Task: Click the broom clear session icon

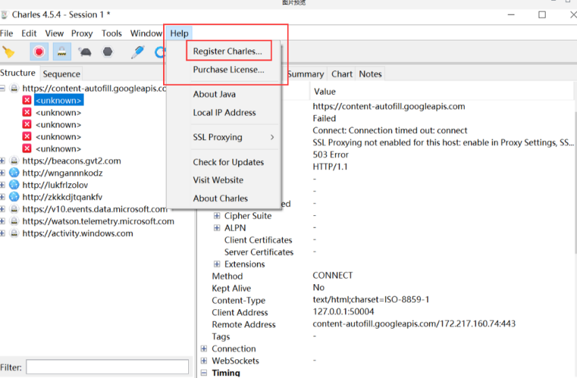Action: 8,52
